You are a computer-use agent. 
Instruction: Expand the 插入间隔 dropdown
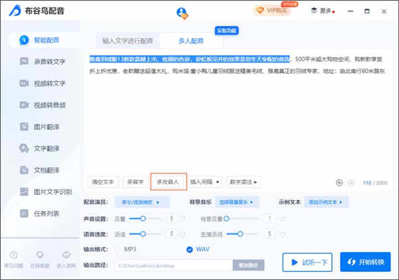click(x=205, y=182)
